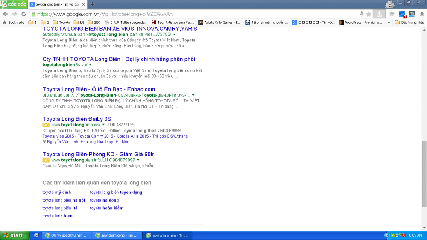This screenshot has width=427, height=240.
Task: Open TOYOTA LONG BIÊN BÁN XE VIOS result
Action: [x=120, y=29]
